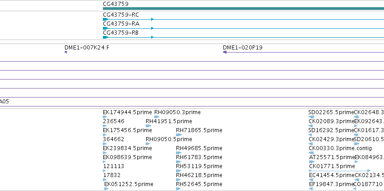Click the CK01771.5prime long arrow feature
Viewport: 384px width, 191px height.
point(340,171)
